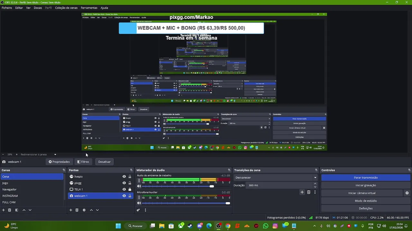Open the Docas menu
This screenshot has width=412, height=231.
(x=38, y=8)
